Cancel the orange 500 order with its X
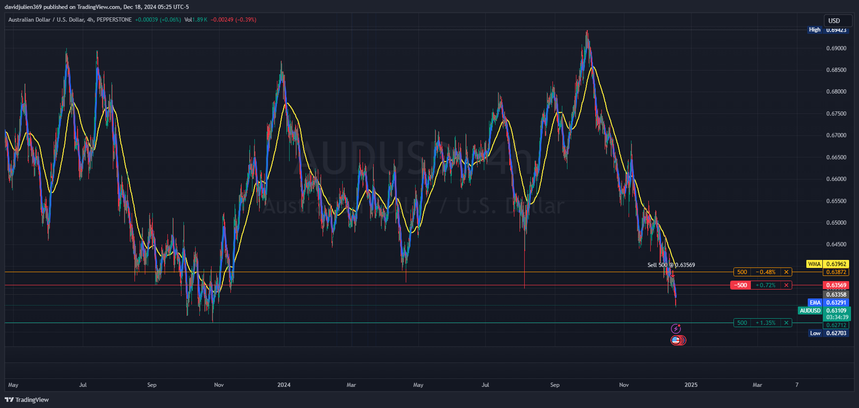The height and width of the screenshot is (408, 859). coord(786,272)
